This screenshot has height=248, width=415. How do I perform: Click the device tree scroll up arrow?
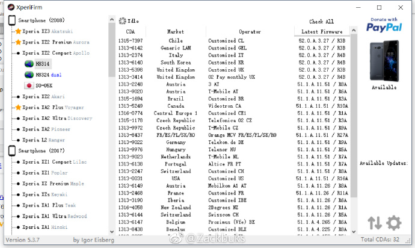click(112, 20)
